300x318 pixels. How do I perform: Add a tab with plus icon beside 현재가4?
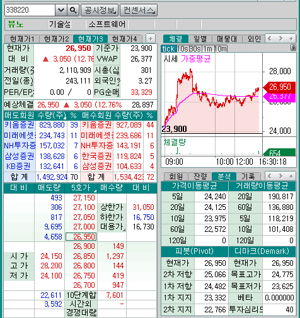(x=151, y=38)
